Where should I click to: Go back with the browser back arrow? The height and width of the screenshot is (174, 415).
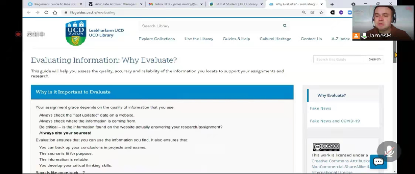pyautogui.click(x=28, y=12)
